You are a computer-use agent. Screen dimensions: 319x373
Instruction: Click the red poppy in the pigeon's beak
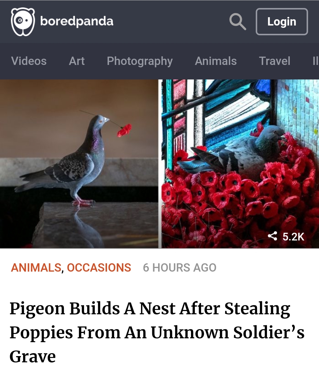pos(124,130)
